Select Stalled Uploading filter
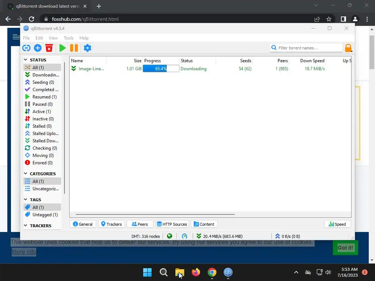Image resolution: width=375 pixels, height=281 pixels. coord(42,133)
